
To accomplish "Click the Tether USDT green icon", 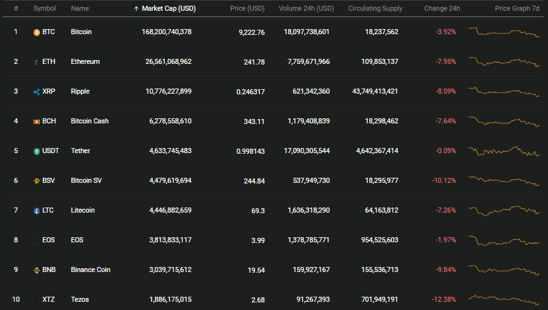I will tap(37, 151).
